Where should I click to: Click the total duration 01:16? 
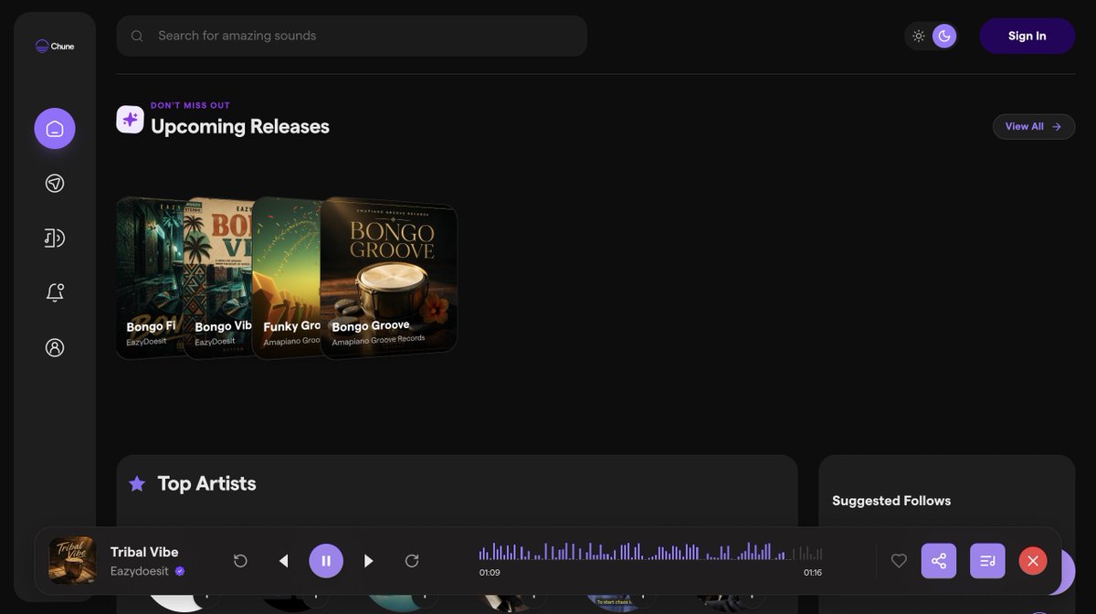pos(813,573)
